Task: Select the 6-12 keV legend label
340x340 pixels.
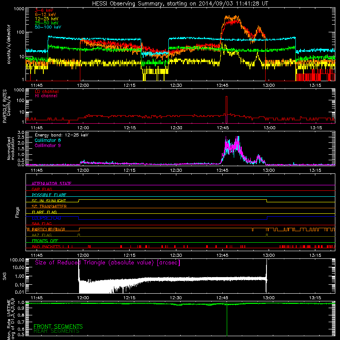Action: point(45,14)
